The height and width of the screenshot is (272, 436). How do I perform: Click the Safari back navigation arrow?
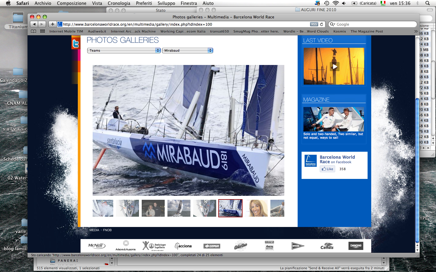tap(34, 24)
